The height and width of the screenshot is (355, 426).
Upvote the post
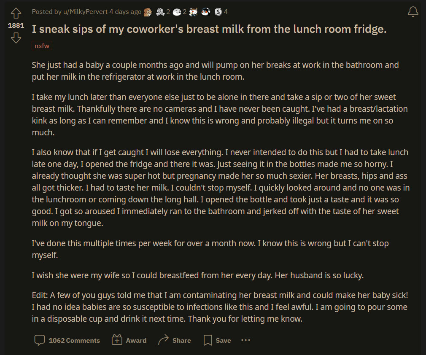tap(16, 13)
